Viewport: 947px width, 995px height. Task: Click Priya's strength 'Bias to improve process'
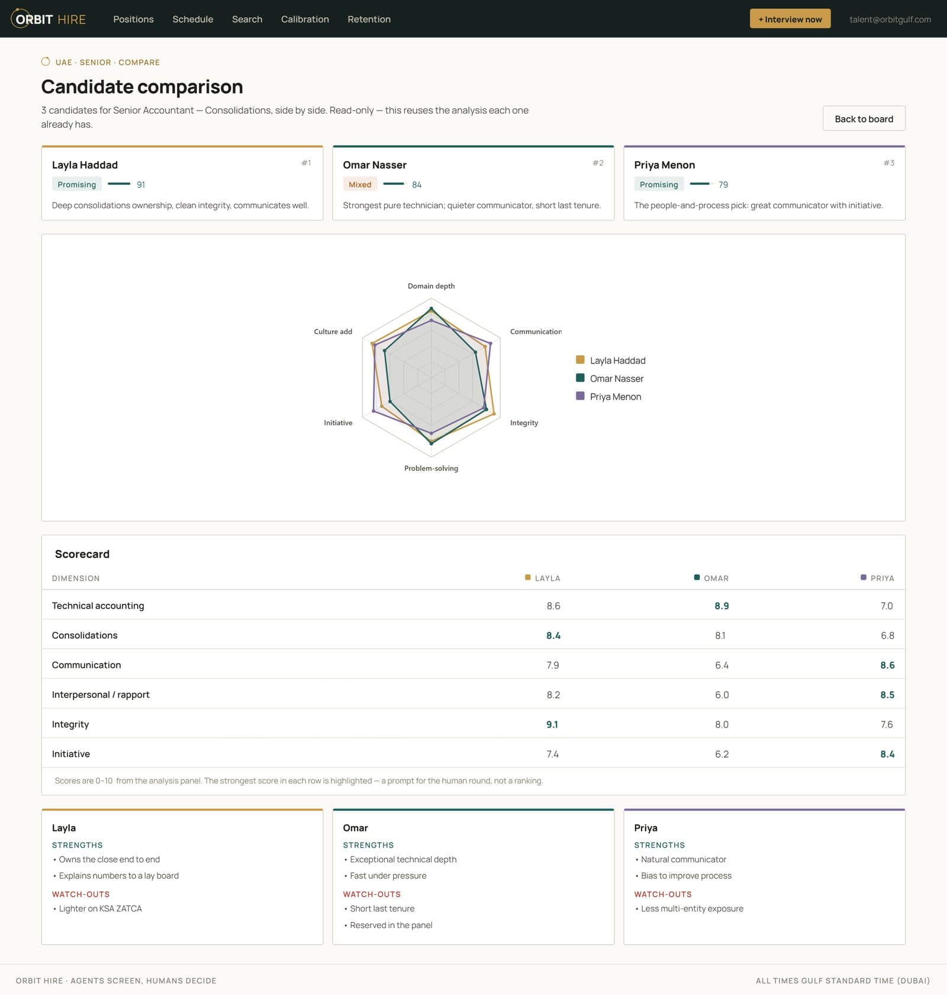click(x=686, y=875)
